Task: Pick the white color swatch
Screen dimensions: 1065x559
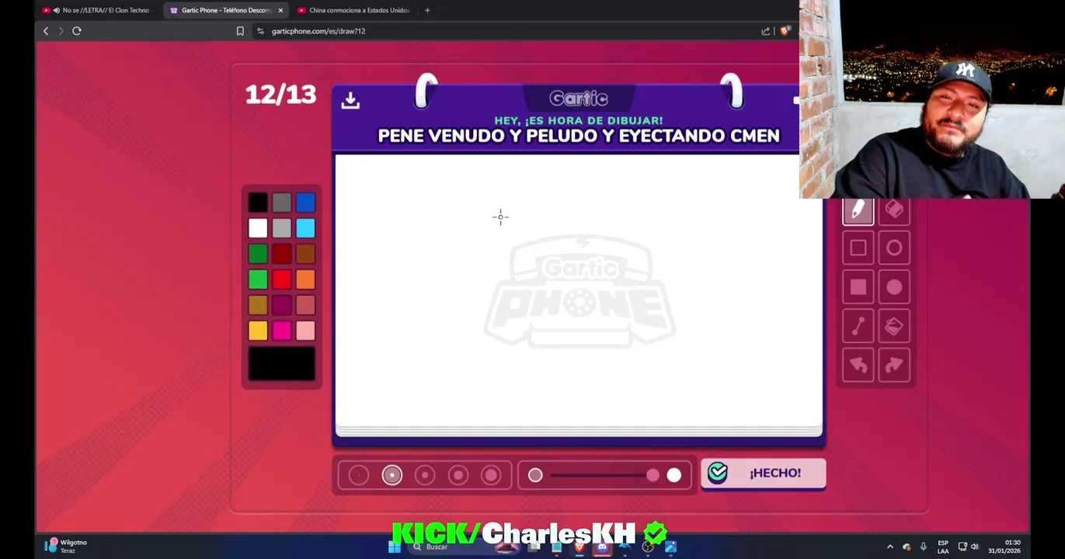Action: pyautogui.click(x=258, y=228)
